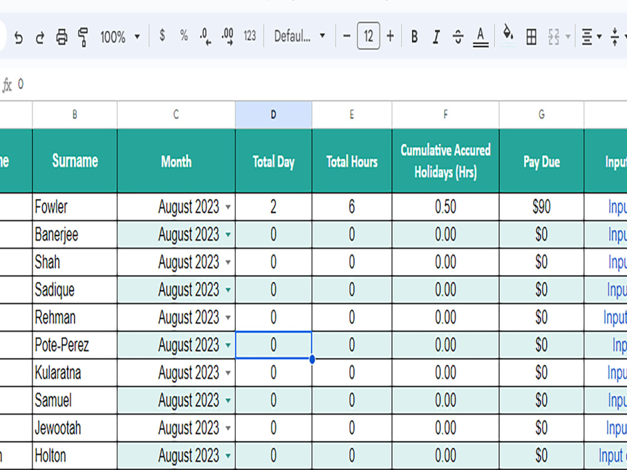The height and width of the screenshot is (470, 627).
Task: Click Increase decimal places icon
Action: (228, 36)
